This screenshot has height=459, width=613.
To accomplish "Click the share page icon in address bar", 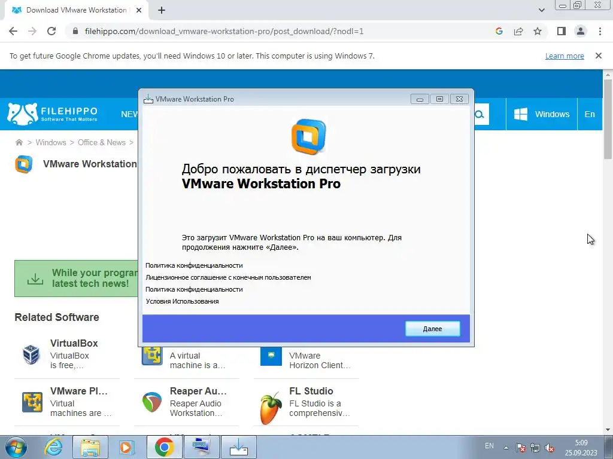I will (518, 31).
